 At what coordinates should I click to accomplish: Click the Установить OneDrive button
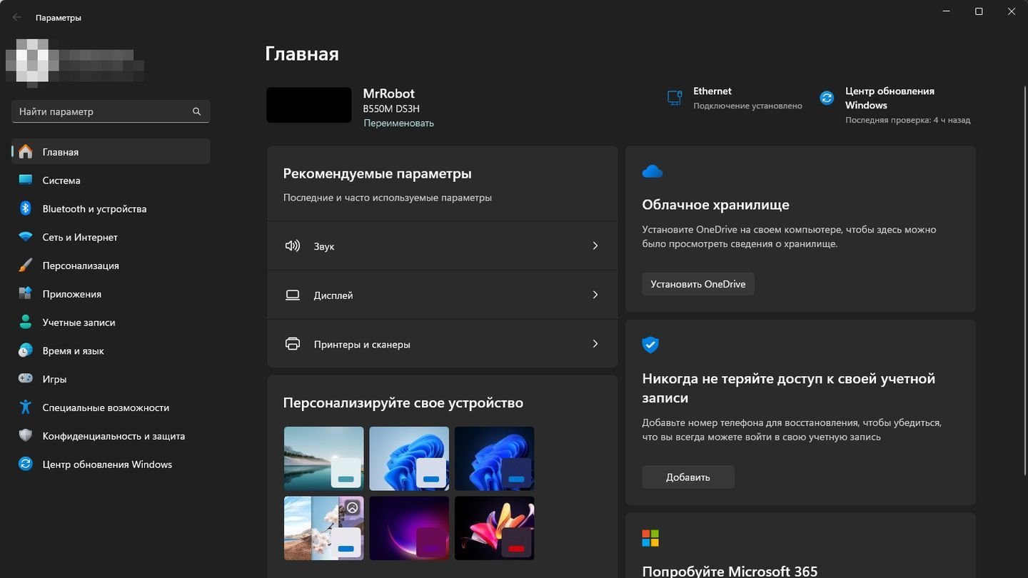(x=697, y=283)
